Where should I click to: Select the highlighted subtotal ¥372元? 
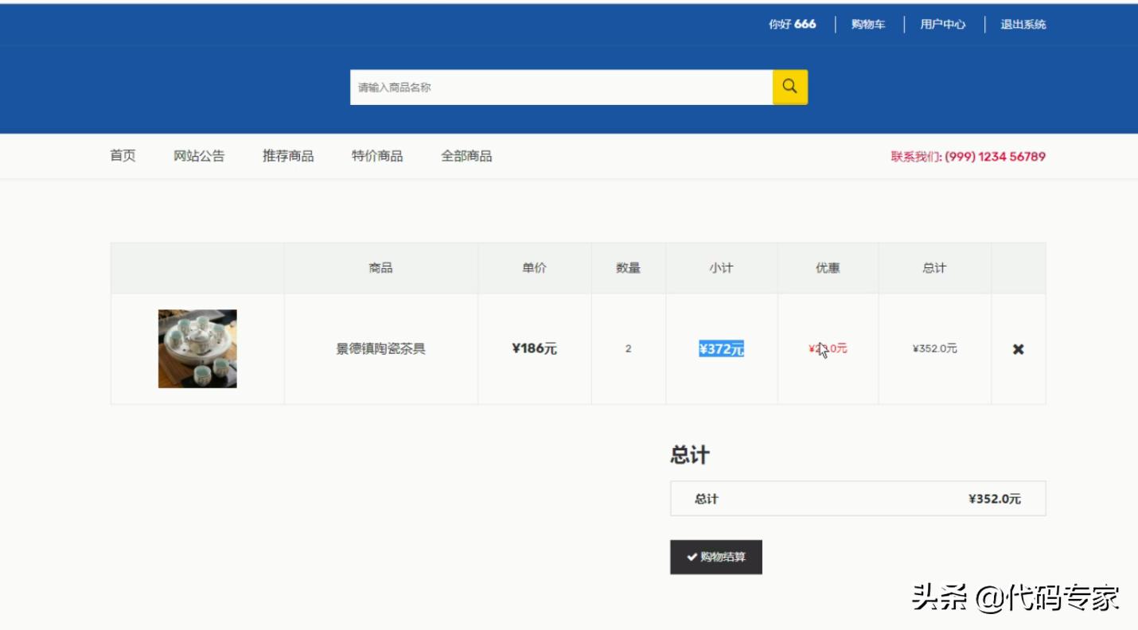[721, 348]
